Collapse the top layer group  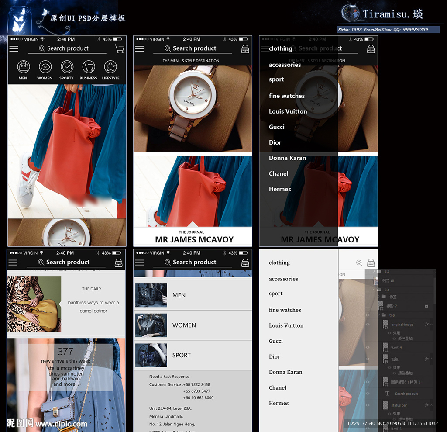coord(379,315)
